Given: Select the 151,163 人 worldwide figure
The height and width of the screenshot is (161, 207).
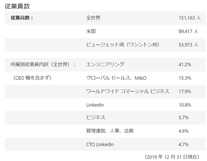Looking at the screenshot, I should [x=190, y=18].
